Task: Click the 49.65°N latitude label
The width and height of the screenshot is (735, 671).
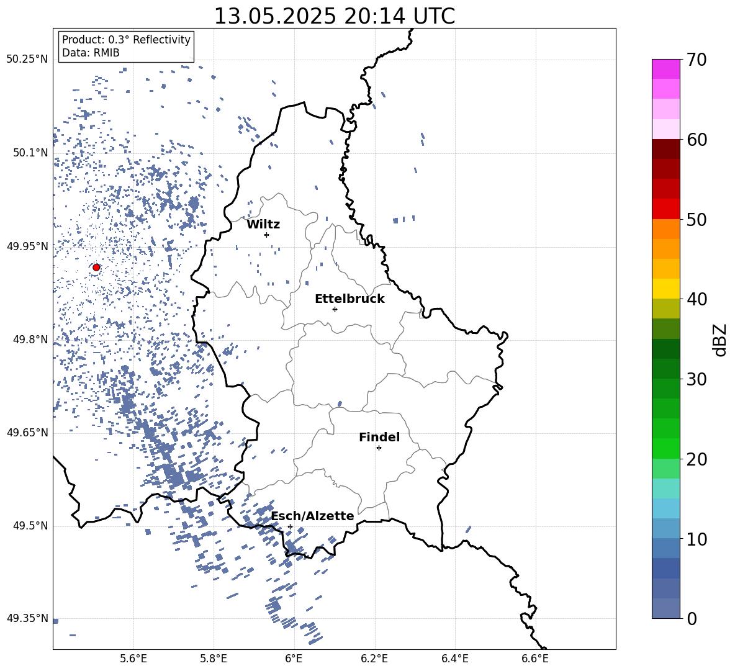Action: [x=27, y=433]
